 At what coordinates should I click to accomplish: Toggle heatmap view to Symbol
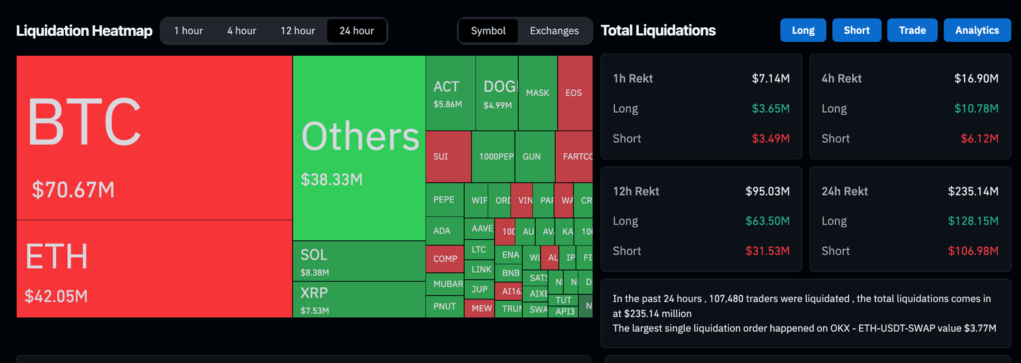[488, 31]
